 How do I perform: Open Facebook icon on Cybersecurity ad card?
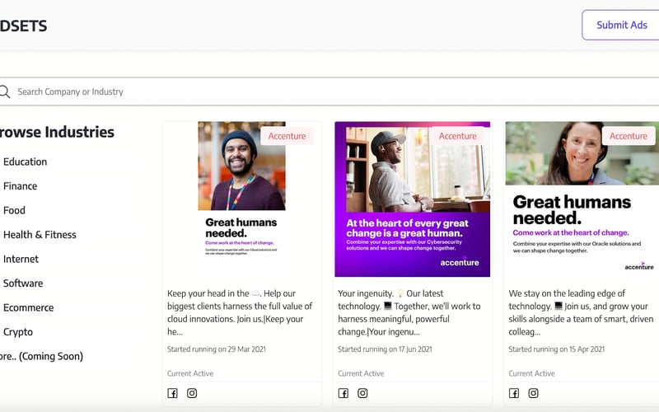pos(344,393)
